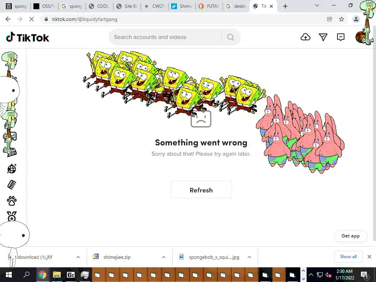Click Show all downloads
Screen dimensions: 376x282
348,257
